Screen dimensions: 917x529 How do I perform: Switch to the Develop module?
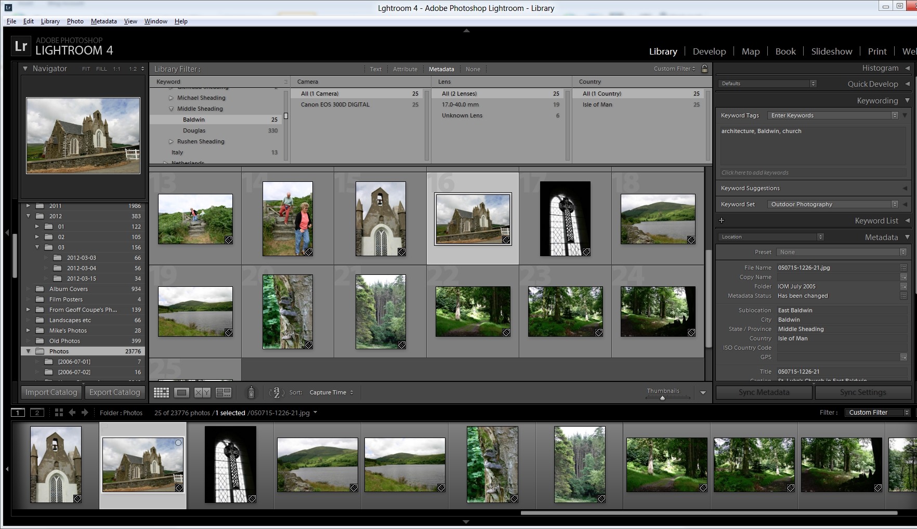[709, 51]
